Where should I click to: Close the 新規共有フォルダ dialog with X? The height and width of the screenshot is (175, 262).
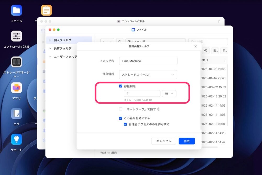click(195, 46)
